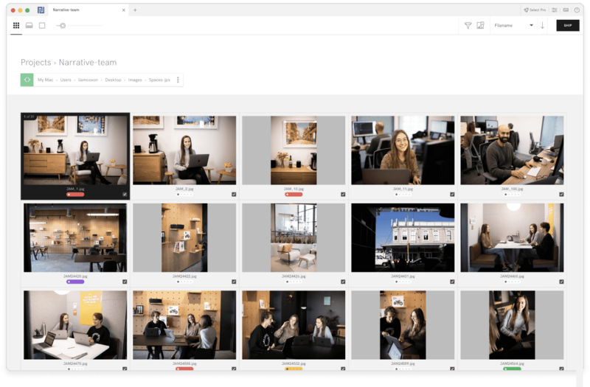This screenshot has width=590, height=387.
Task: Toggle checkbox for JAM_1.jpg
Action: point(125,195)
